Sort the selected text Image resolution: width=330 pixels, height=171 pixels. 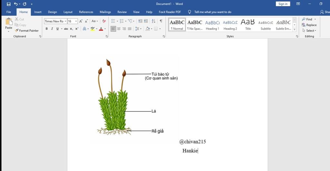[154, 21]
